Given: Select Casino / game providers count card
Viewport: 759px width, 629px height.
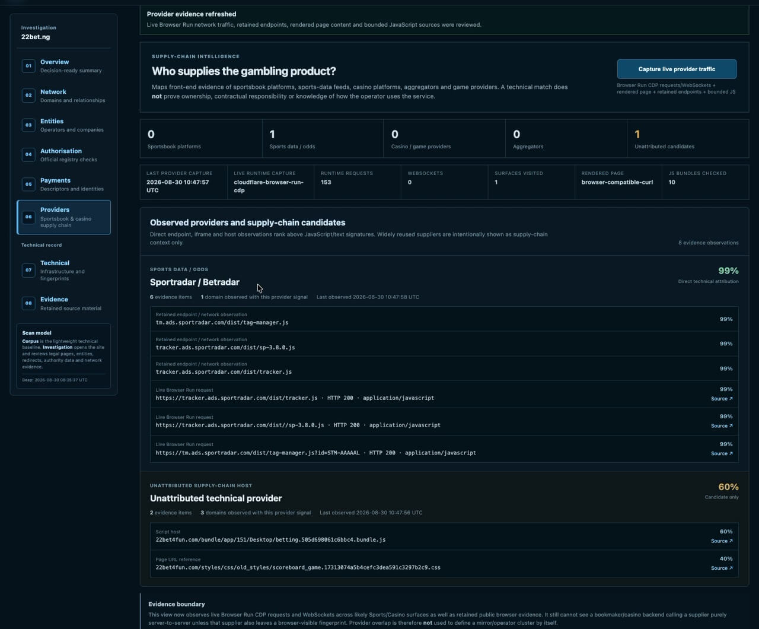Looking at the screenshot, I should (x=445, y=139).
